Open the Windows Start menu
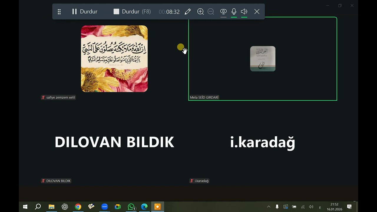Image resolution: width=377 pixels, height=212 pixels. coord(25,207)
